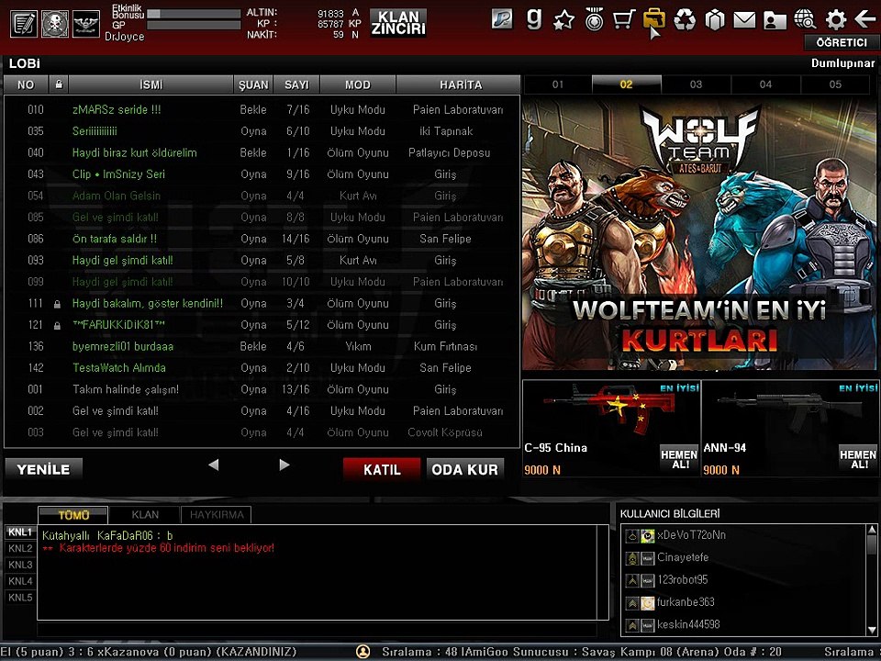Click the back arrow icon
Viewport: 881px width, 661px height.
(864, 19)
